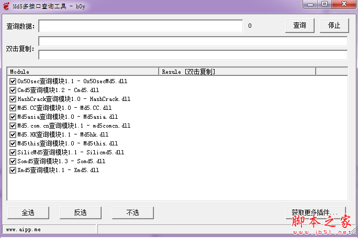The height and width of the screenshot is (238, 358).
Task: Select the text Md5asia.dll module row
Action: tap(68, 117)
